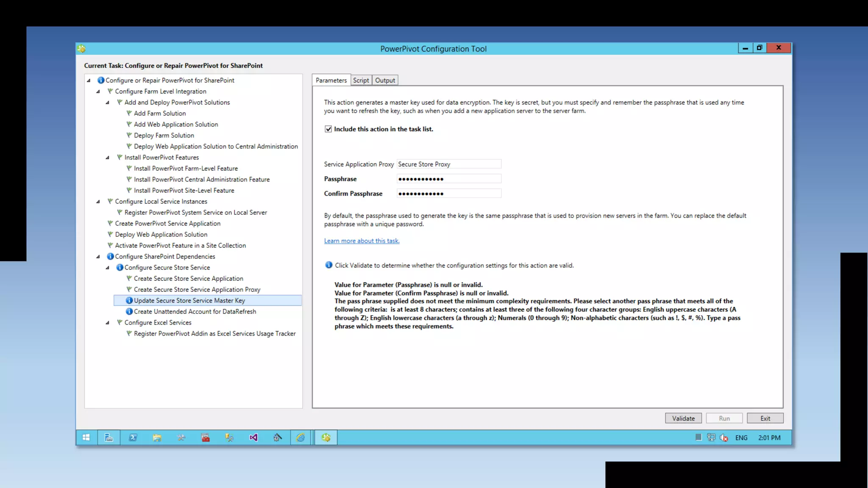Click into the Confirm Passphrase field
This screenshot has width=868, height=488.
click(x=449, y=194)
